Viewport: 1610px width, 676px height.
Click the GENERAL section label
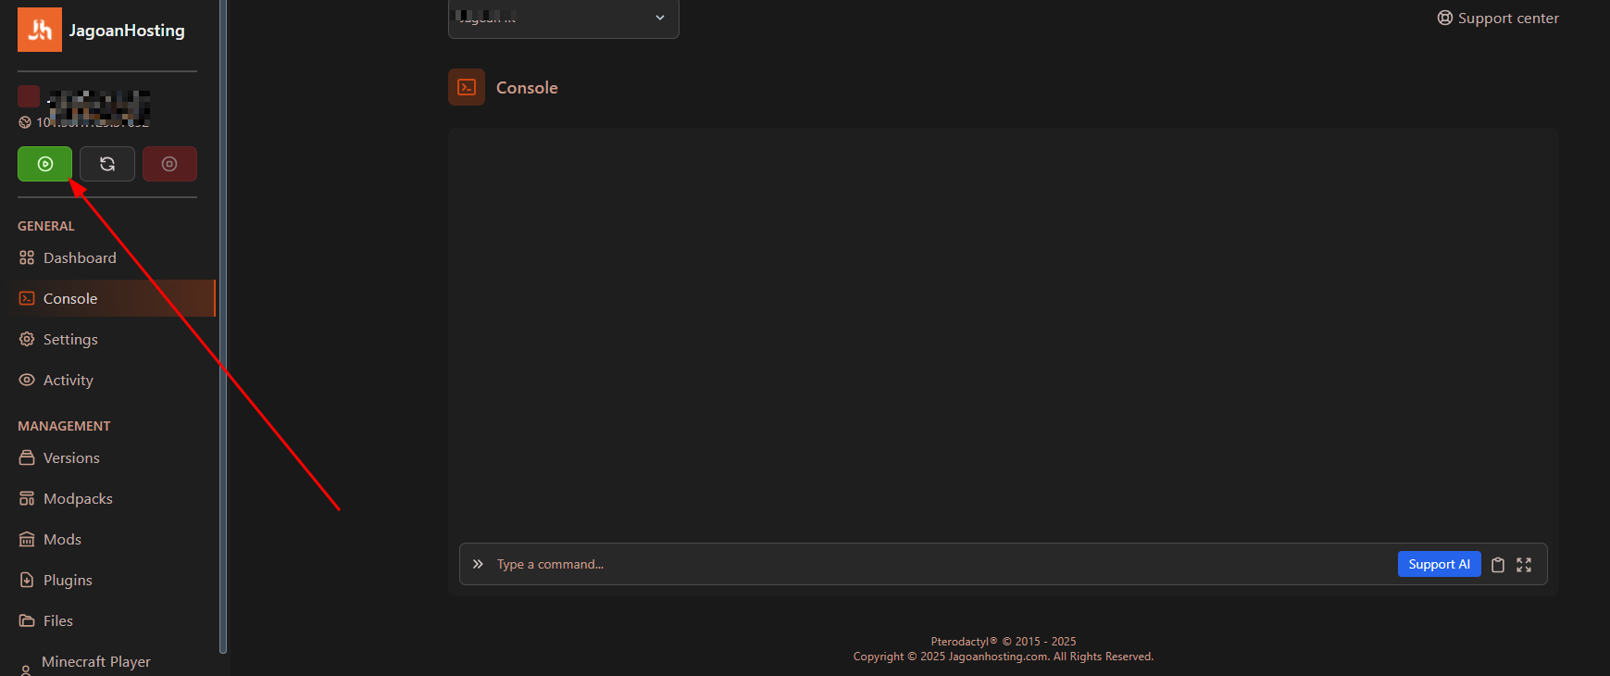point(46,226)
